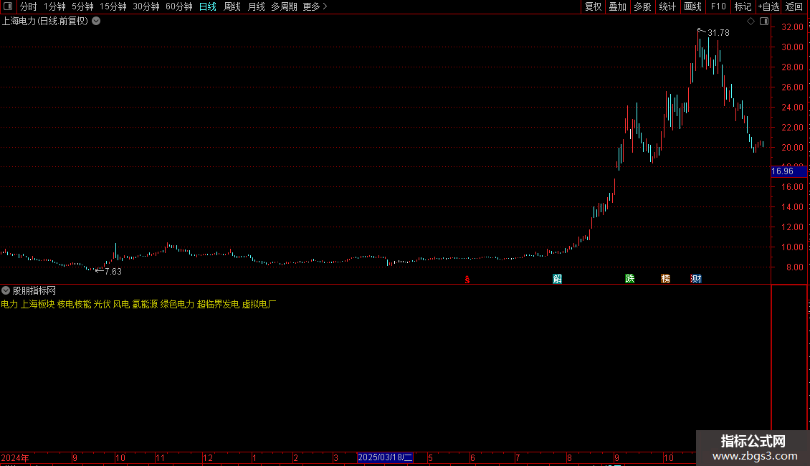The image size is (810, 466).
Task: Click the diamond icon above chart
Action: pos(751,22)
